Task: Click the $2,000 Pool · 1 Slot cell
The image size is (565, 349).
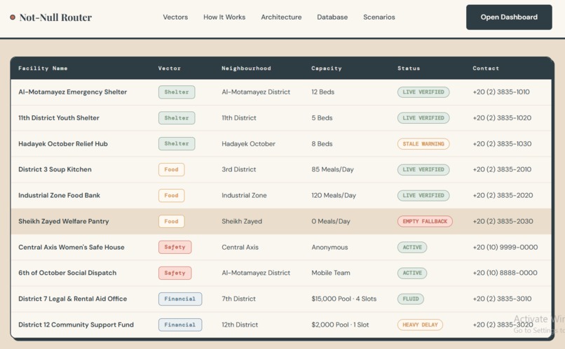Action: point(340,325)
